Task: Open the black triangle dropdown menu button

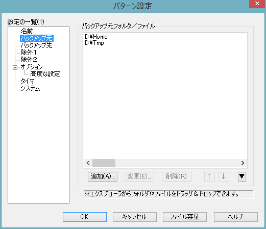Action: click(242, 176)
